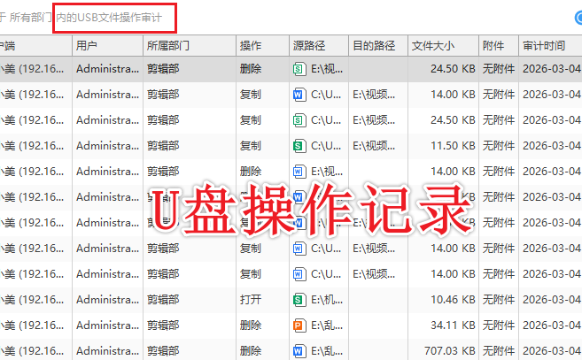Screen dimensions: 582x360
Task: Click the spreadsheet icon in the 10.46 KB row
Action: tap(299, 300)
